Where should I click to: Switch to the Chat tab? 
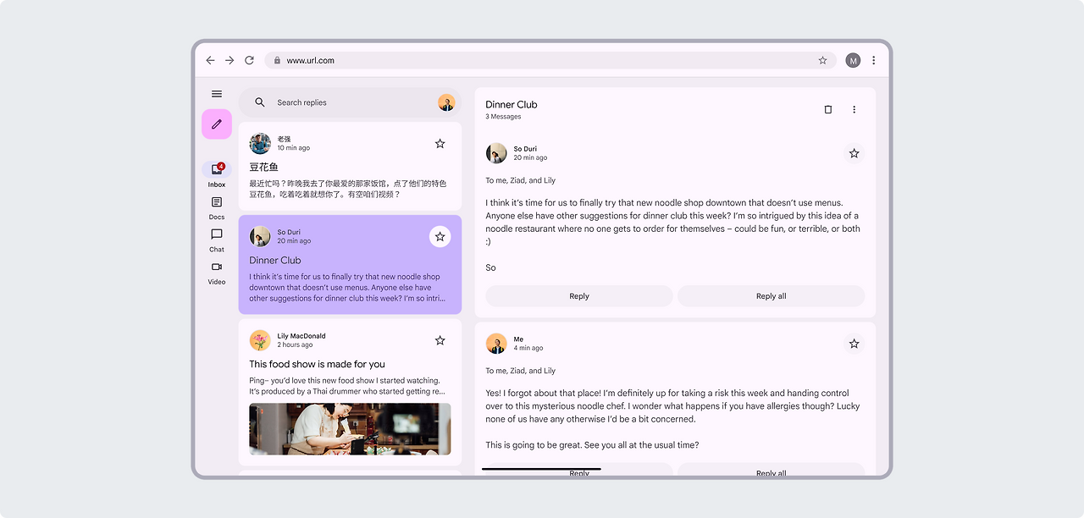[x=217, y=240]
